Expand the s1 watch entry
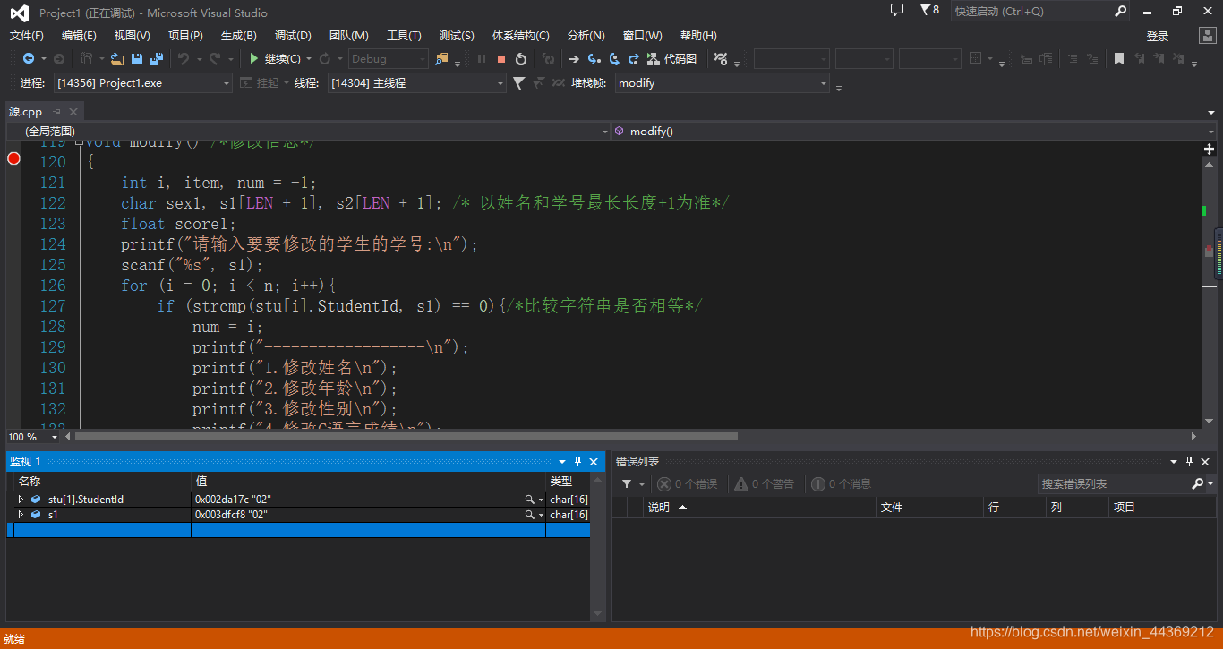 click(x=21, y=515)
